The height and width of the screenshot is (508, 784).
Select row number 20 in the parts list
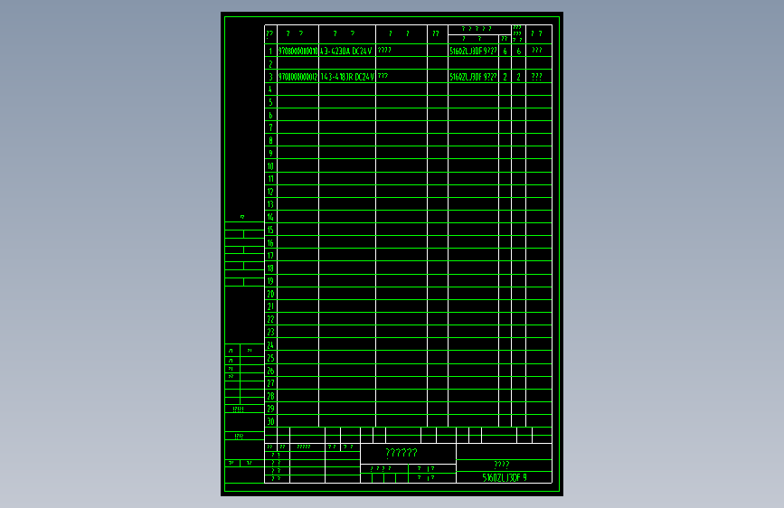pyautogui.click(x=270, y=294)
